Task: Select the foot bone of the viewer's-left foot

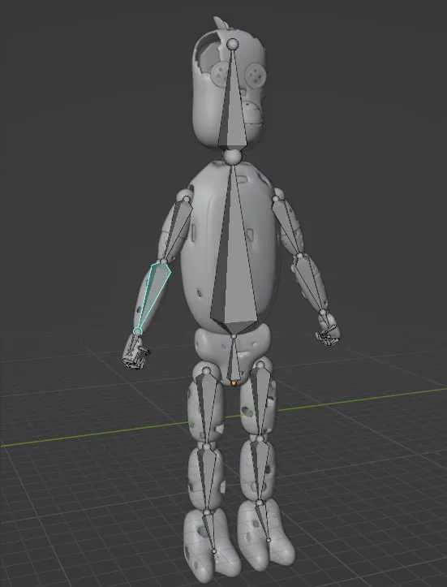Action: pos(209,532)
